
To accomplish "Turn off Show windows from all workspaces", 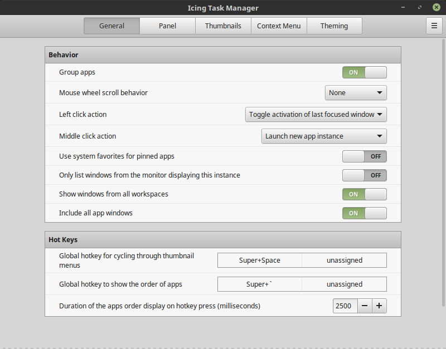I will (364, 194).
